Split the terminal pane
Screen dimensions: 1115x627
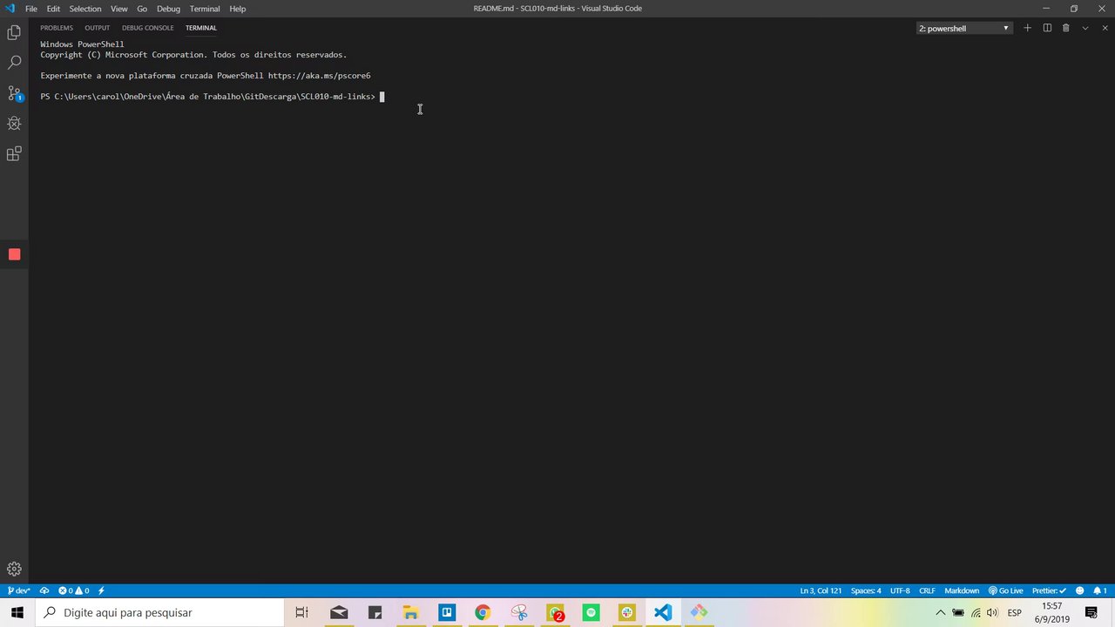point(1047,28)
